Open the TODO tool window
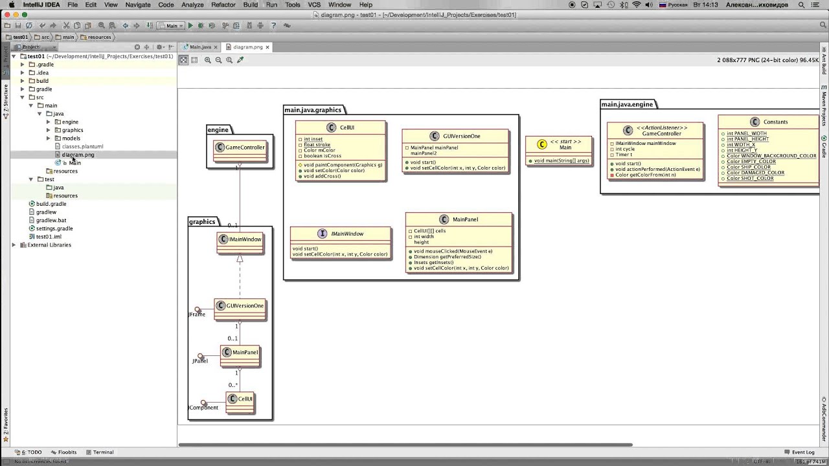The image size is (829, 466). (28, 452)
